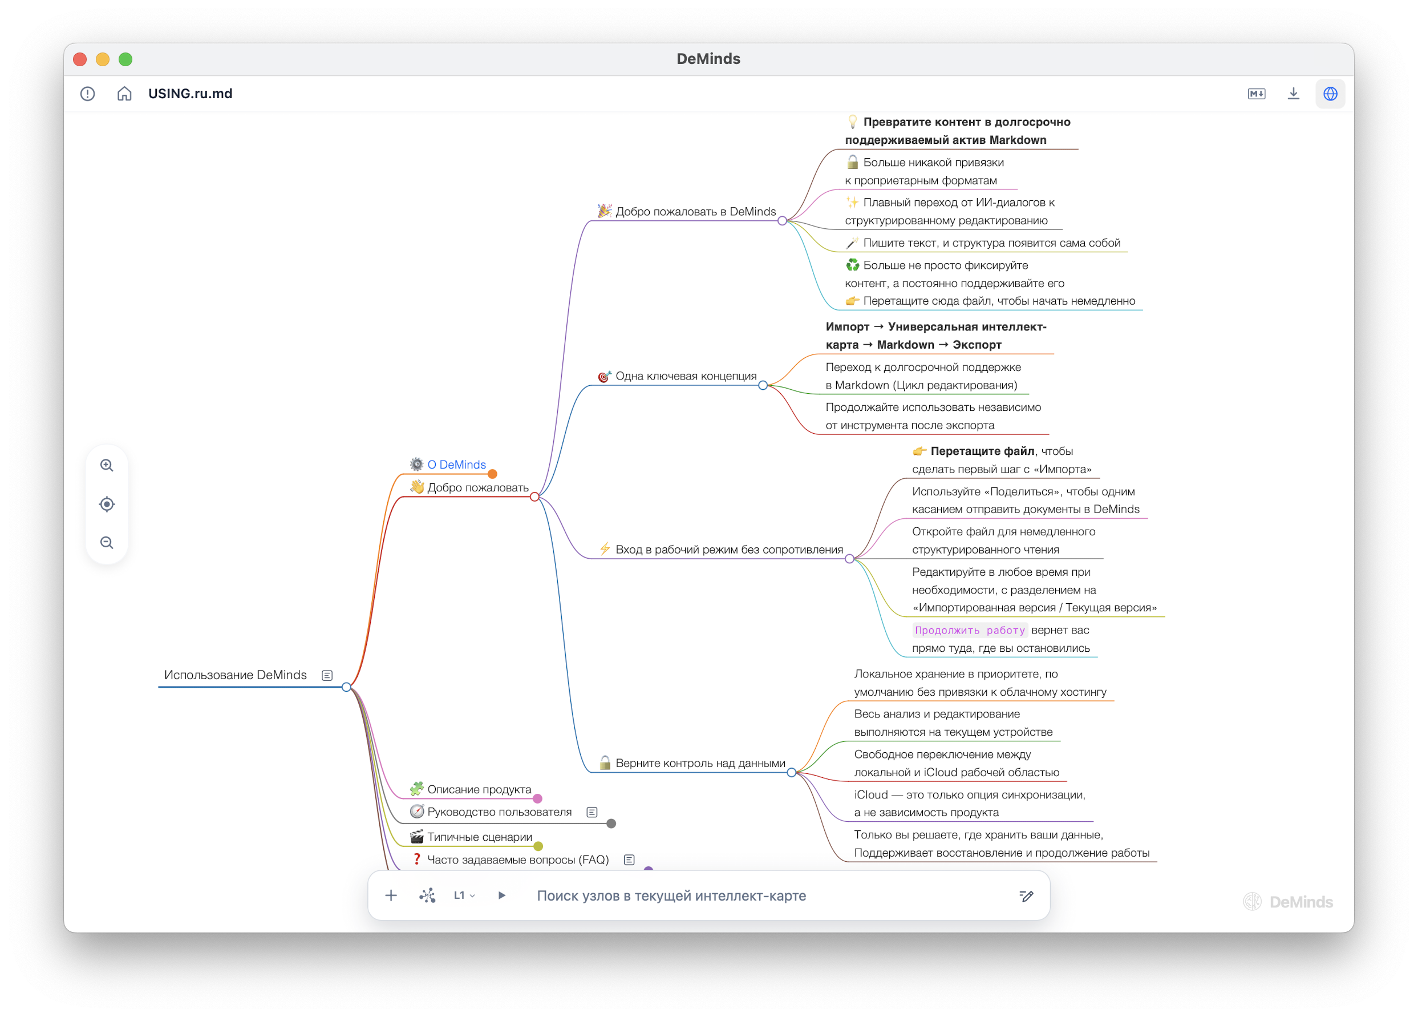Select Свободное переключение между node
1418x1017 pixels.
pyautogui.click(x=957, y=764)
